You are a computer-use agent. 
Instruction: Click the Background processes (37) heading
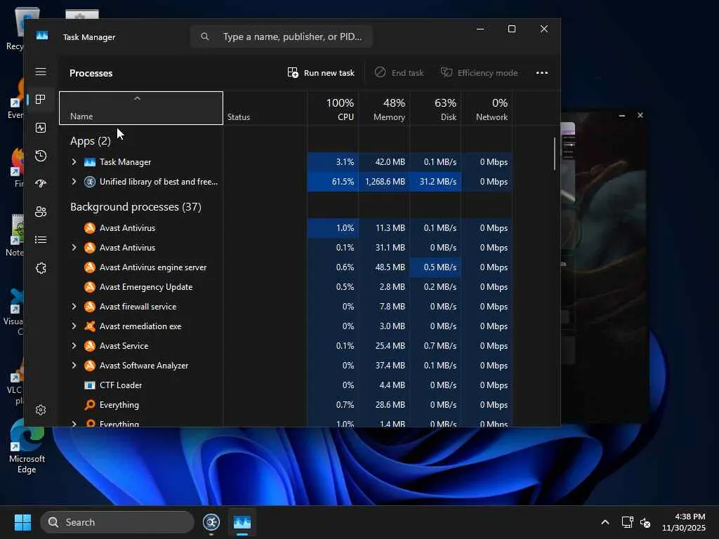click(x=136, y=207)
